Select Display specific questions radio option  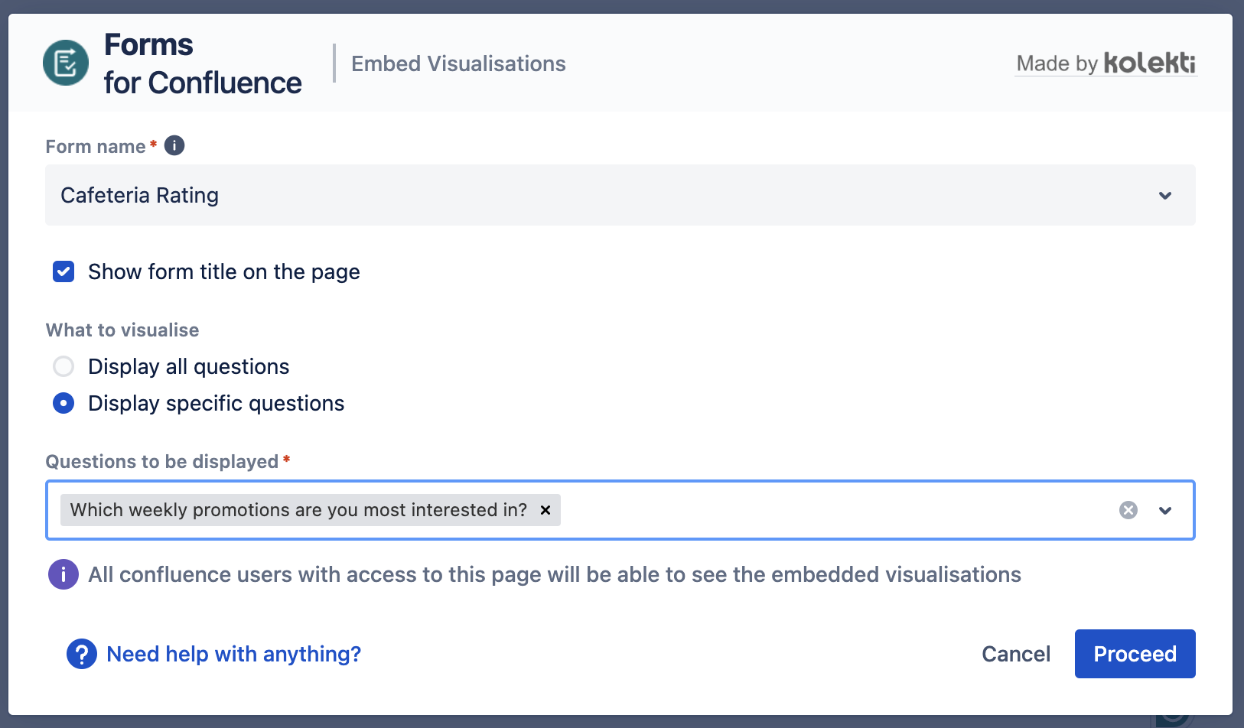pos(64,403)
